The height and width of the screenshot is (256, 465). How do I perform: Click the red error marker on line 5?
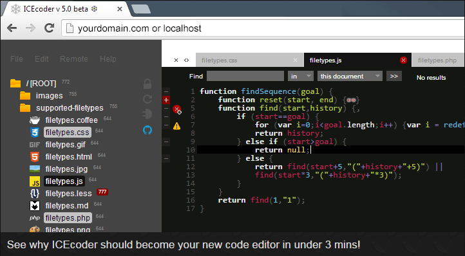pyautogui.click(x=176, y=109)
